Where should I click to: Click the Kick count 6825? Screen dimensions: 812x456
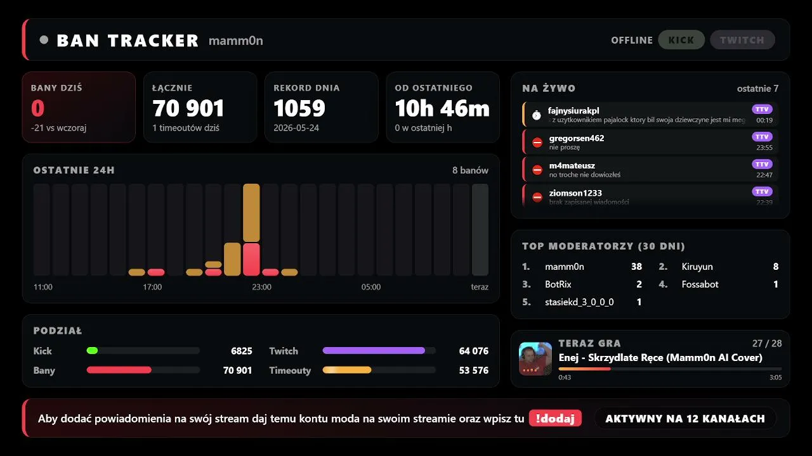pyautogui.click(x=242, y=351)
